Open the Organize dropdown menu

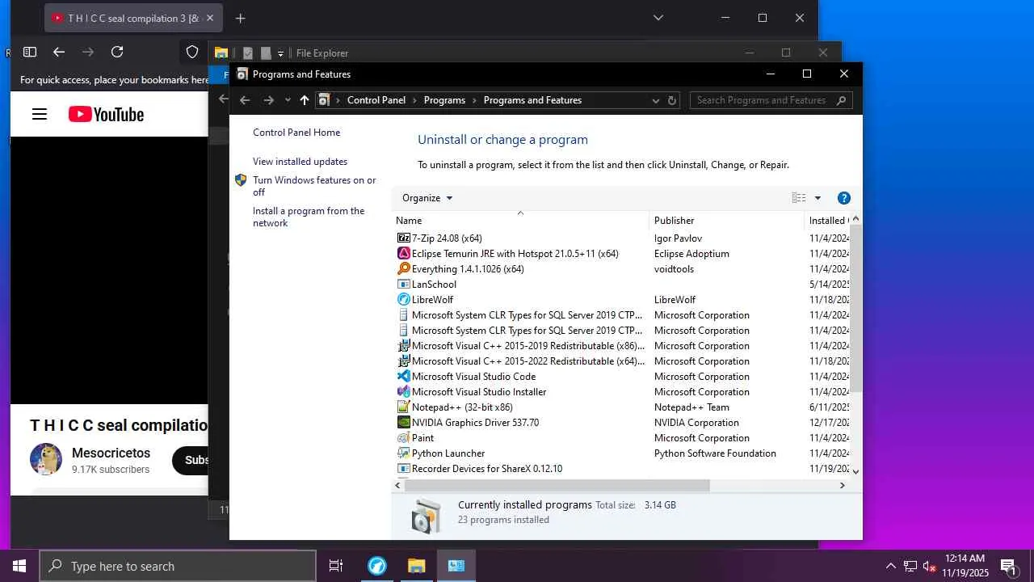(x=427, y=198)
